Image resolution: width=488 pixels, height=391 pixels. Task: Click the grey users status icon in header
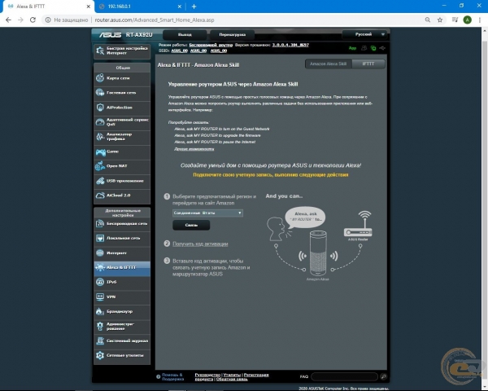(x=364, y=48)
